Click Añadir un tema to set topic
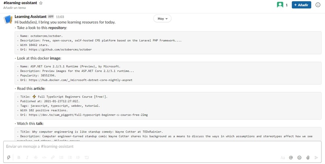The height and width of the screenshot is (164, 325). click(x=15, y=8)
